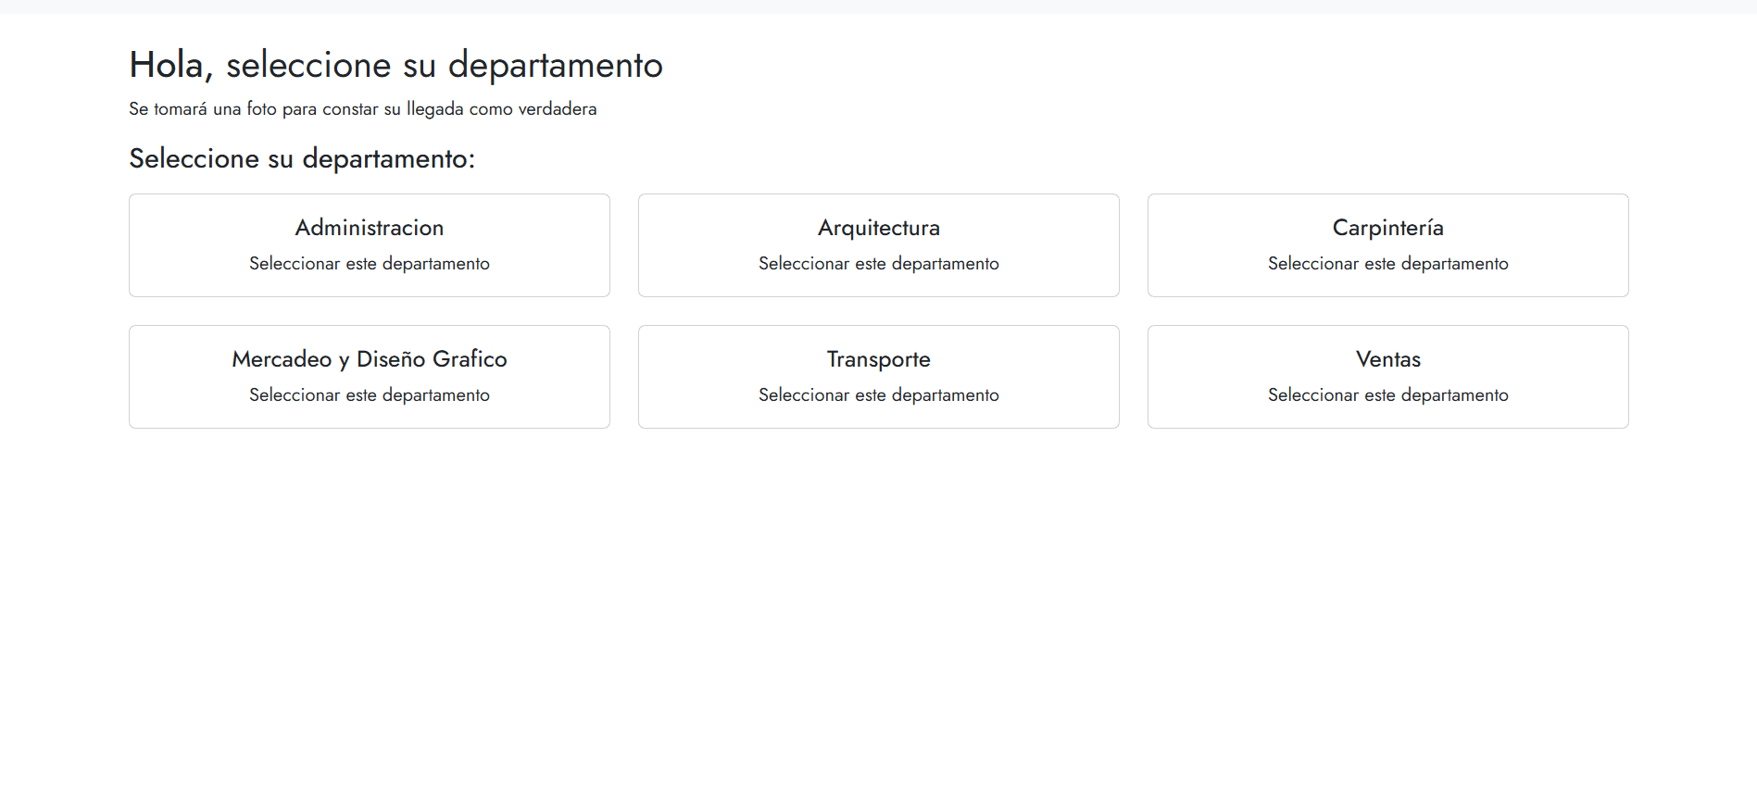Image resolution: width=1757 pixels, height=787 pixels.
Task: Click the word "Grafico" in the card title
Action: (470, 359)
